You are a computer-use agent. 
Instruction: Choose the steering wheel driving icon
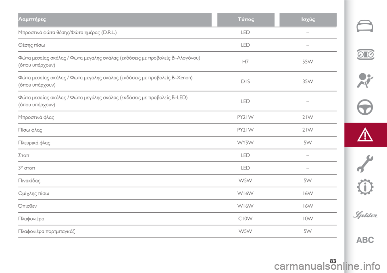[x=365, y=107]
